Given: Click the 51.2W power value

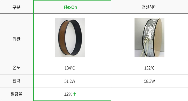Looking at the screenshot, I should (x=70, y=81).
